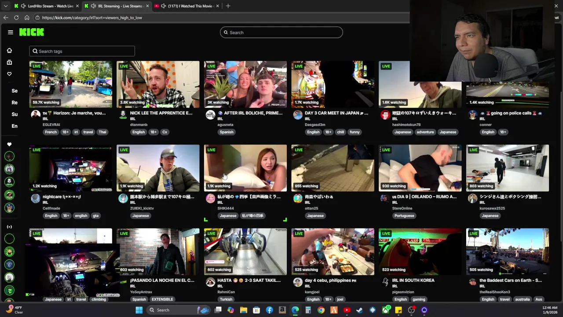Viewport: 563px width, 317px height.
Task: Click the dtanmanb channel avatar
Action: 123,115
